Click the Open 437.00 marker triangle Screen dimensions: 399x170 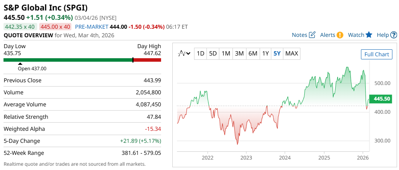(20, 64)
